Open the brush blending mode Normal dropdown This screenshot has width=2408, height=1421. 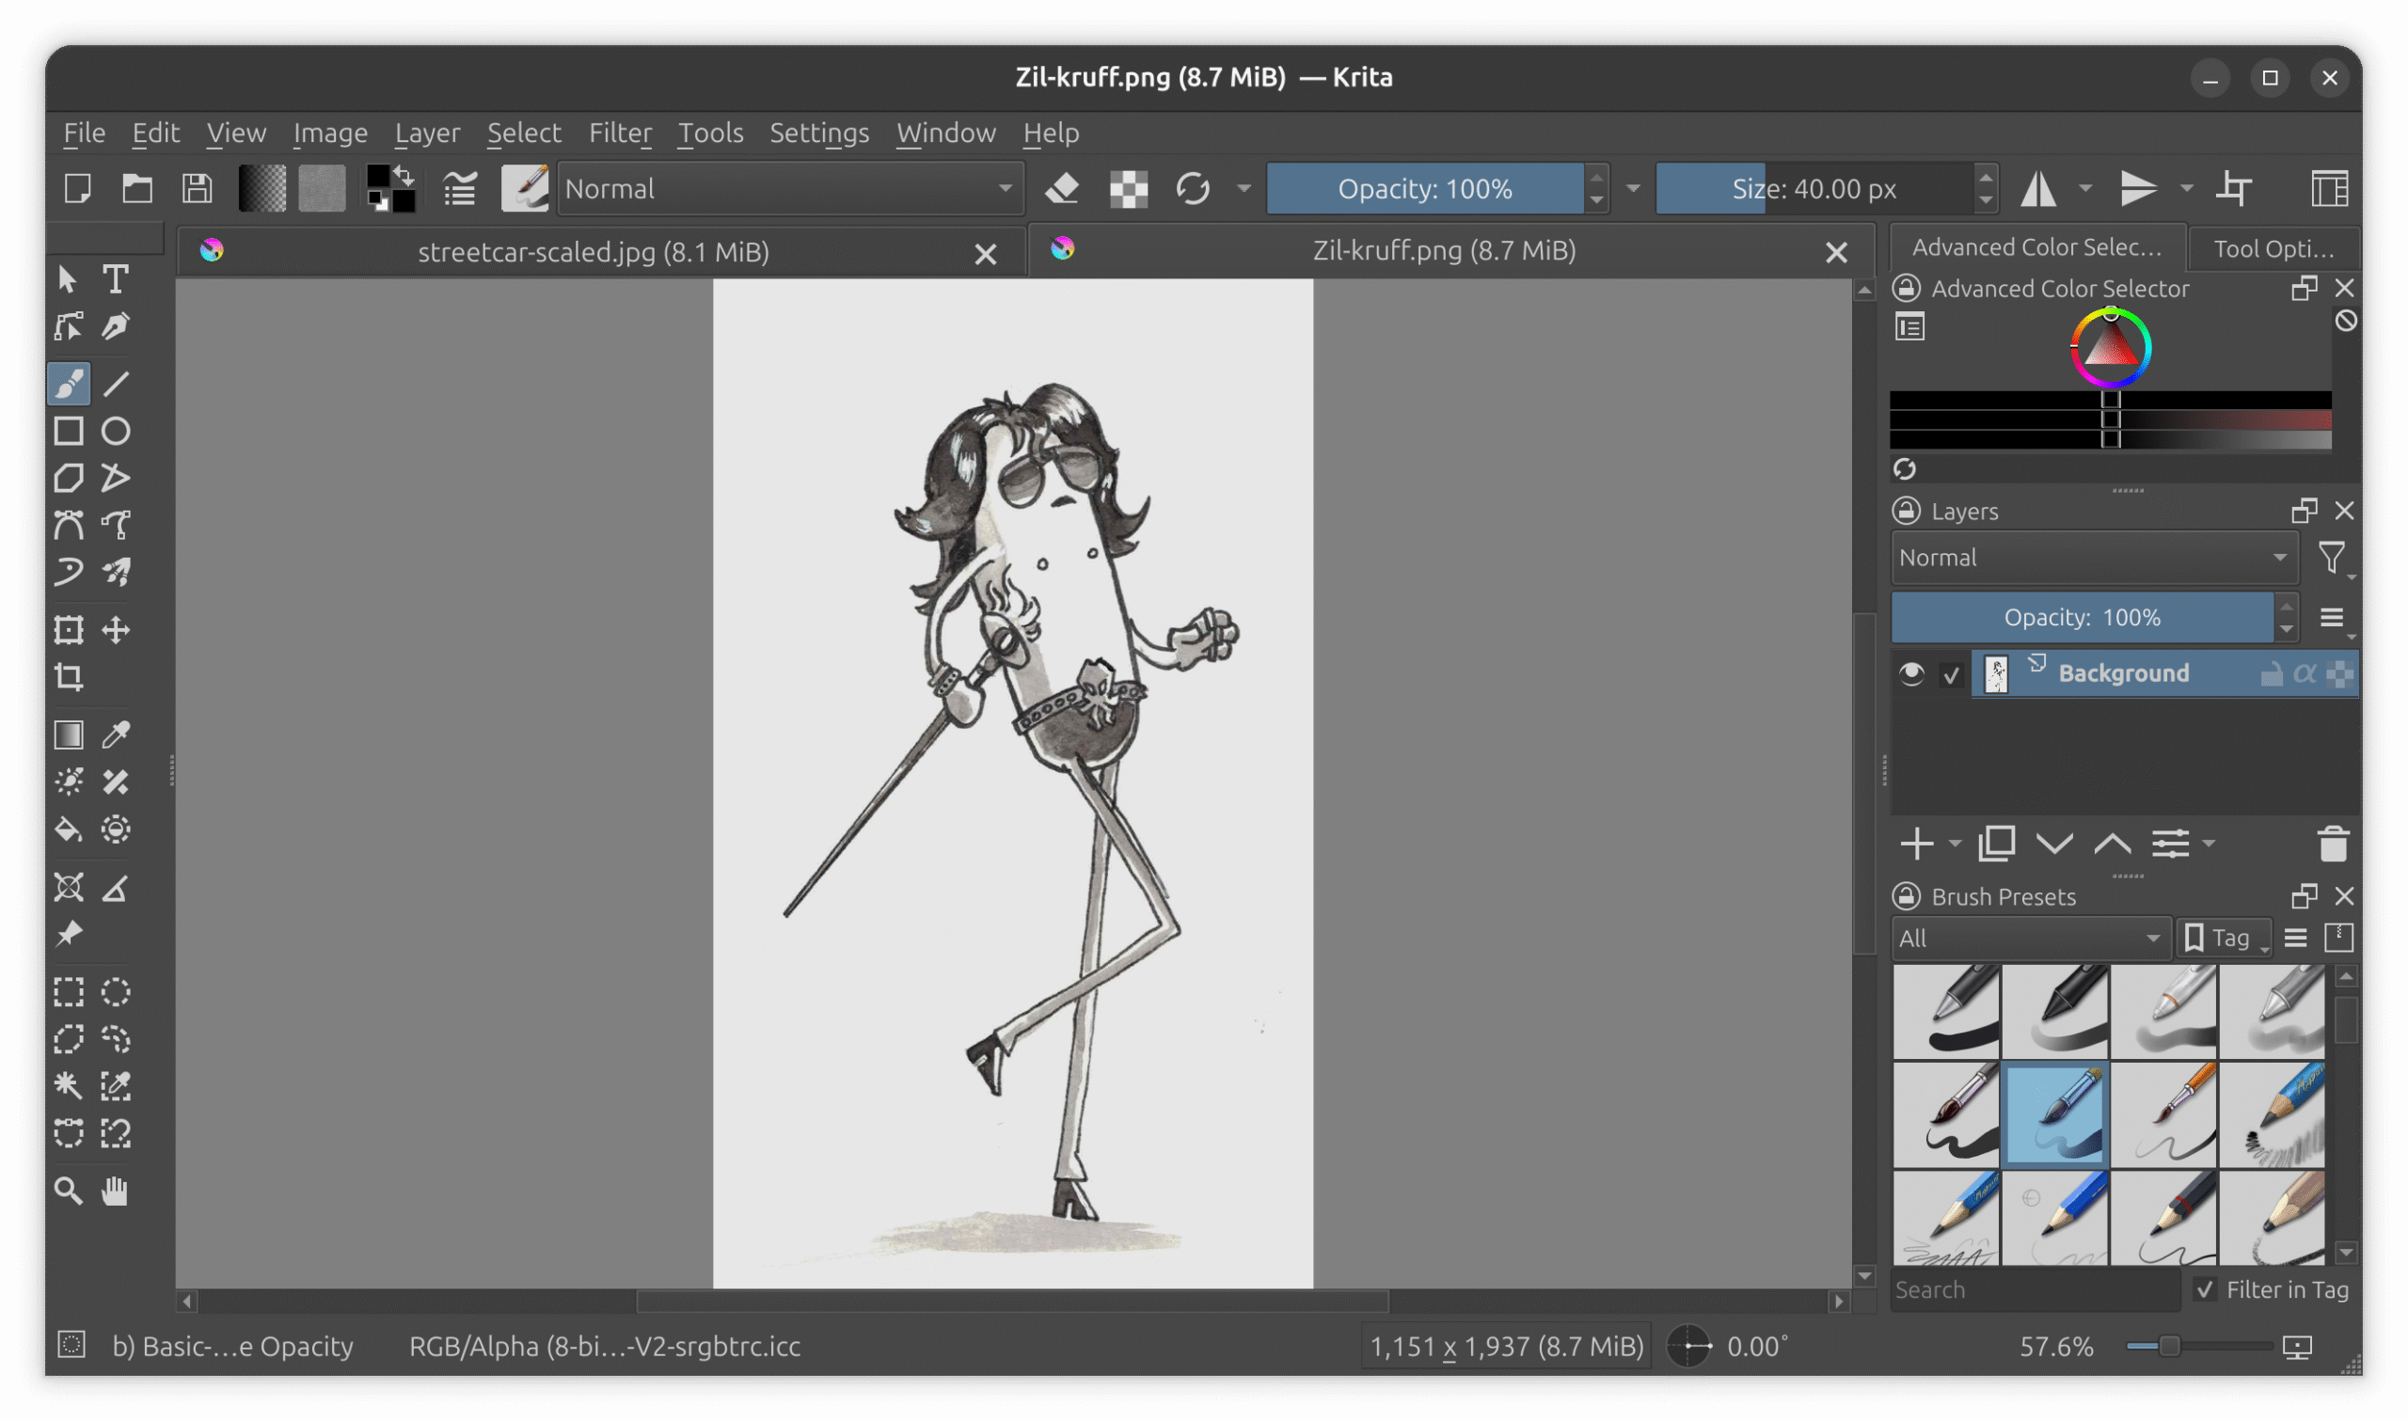790,189
